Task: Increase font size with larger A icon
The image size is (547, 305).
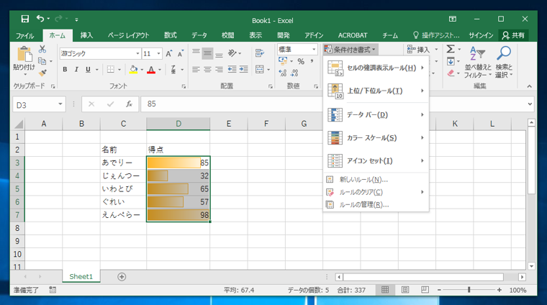Action: click(169, 54)
